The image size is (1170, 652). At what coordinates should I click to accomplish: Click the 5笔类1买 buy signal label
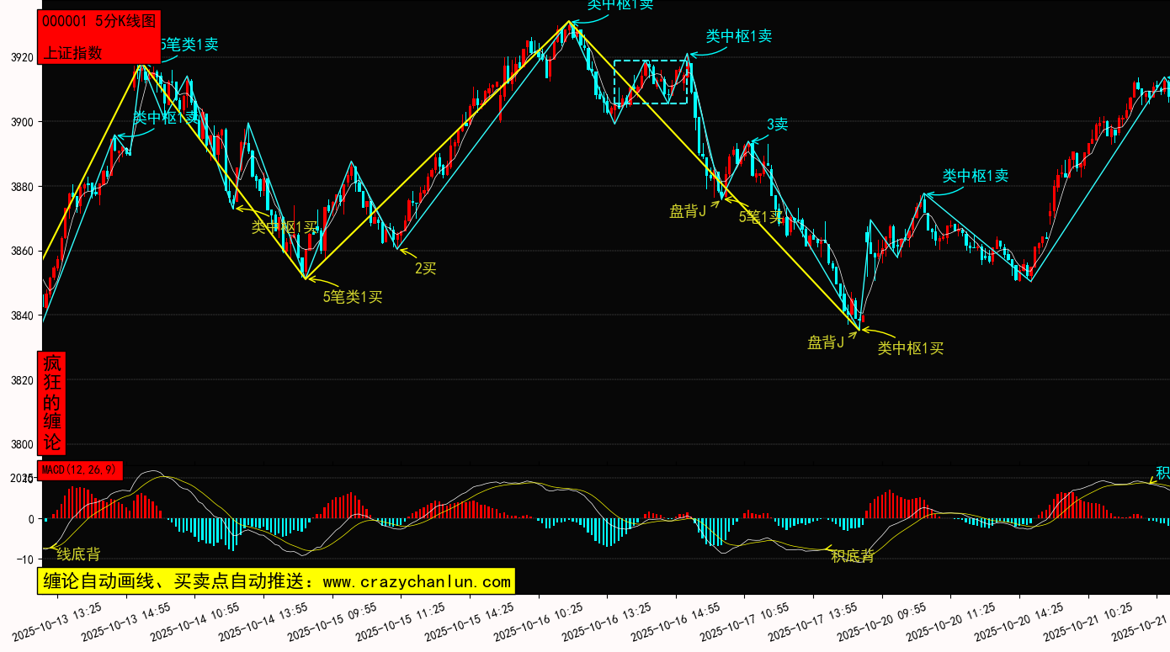[x=353, y=297]
